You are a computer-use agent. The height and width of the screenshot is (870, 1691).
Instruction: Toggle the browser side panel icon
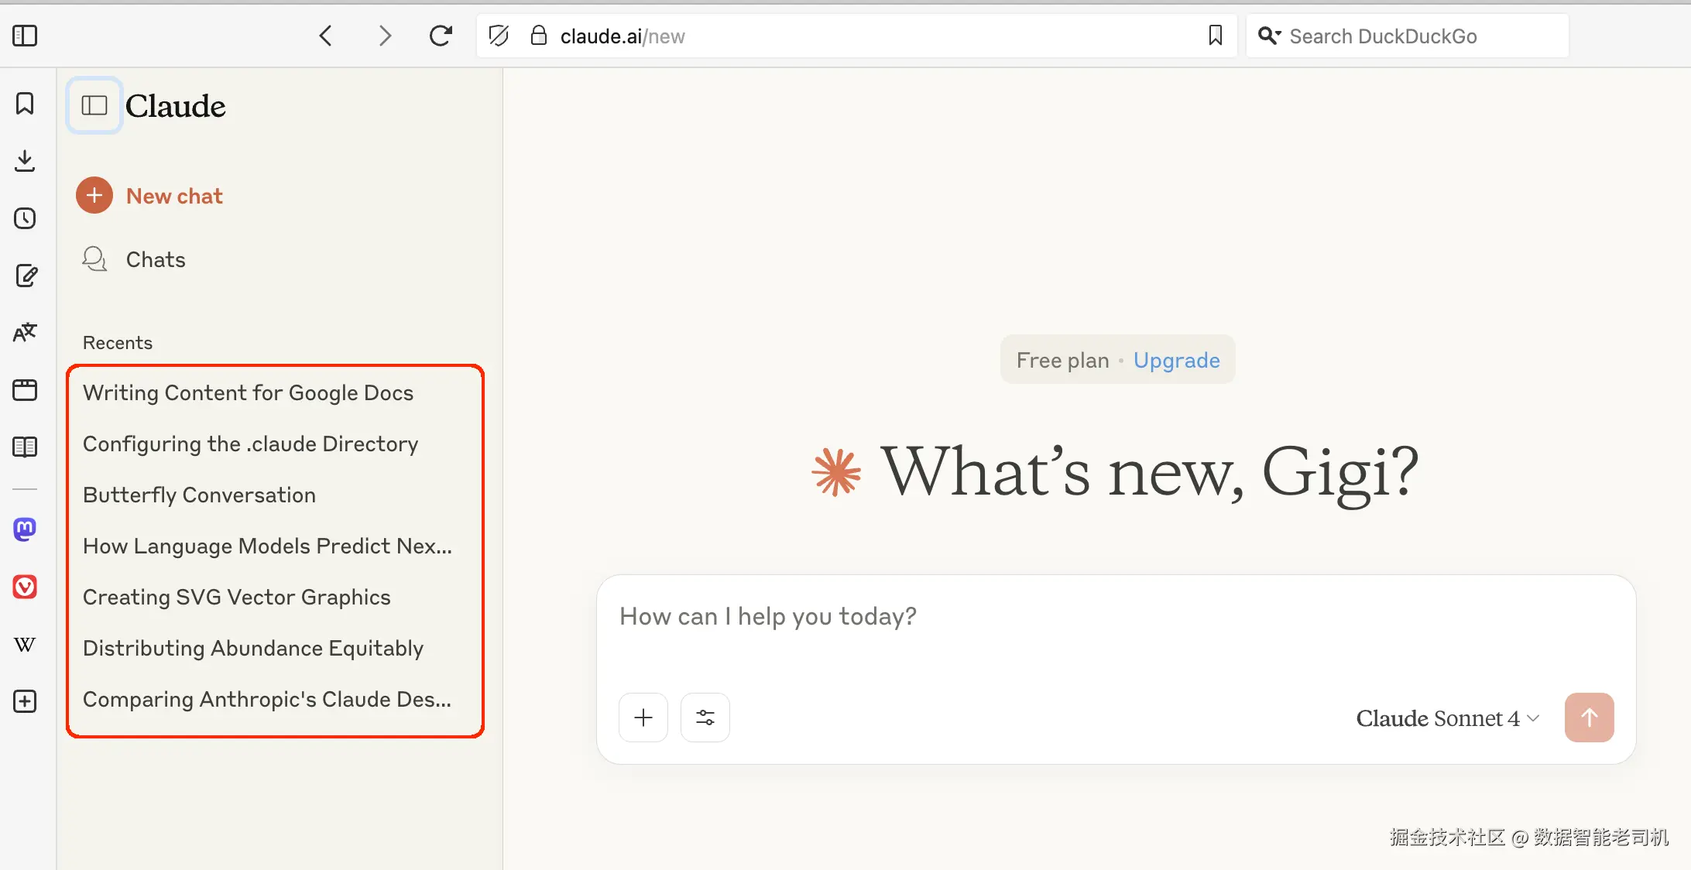(25, 36)
